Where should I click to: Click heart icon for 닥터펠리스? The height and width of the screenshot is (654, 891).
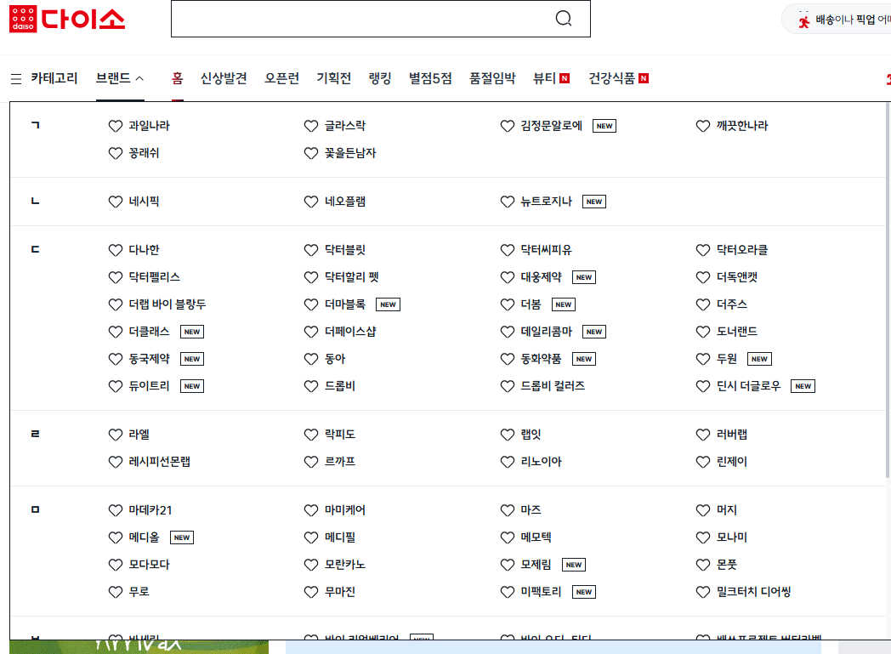click(x=116, y=277)
